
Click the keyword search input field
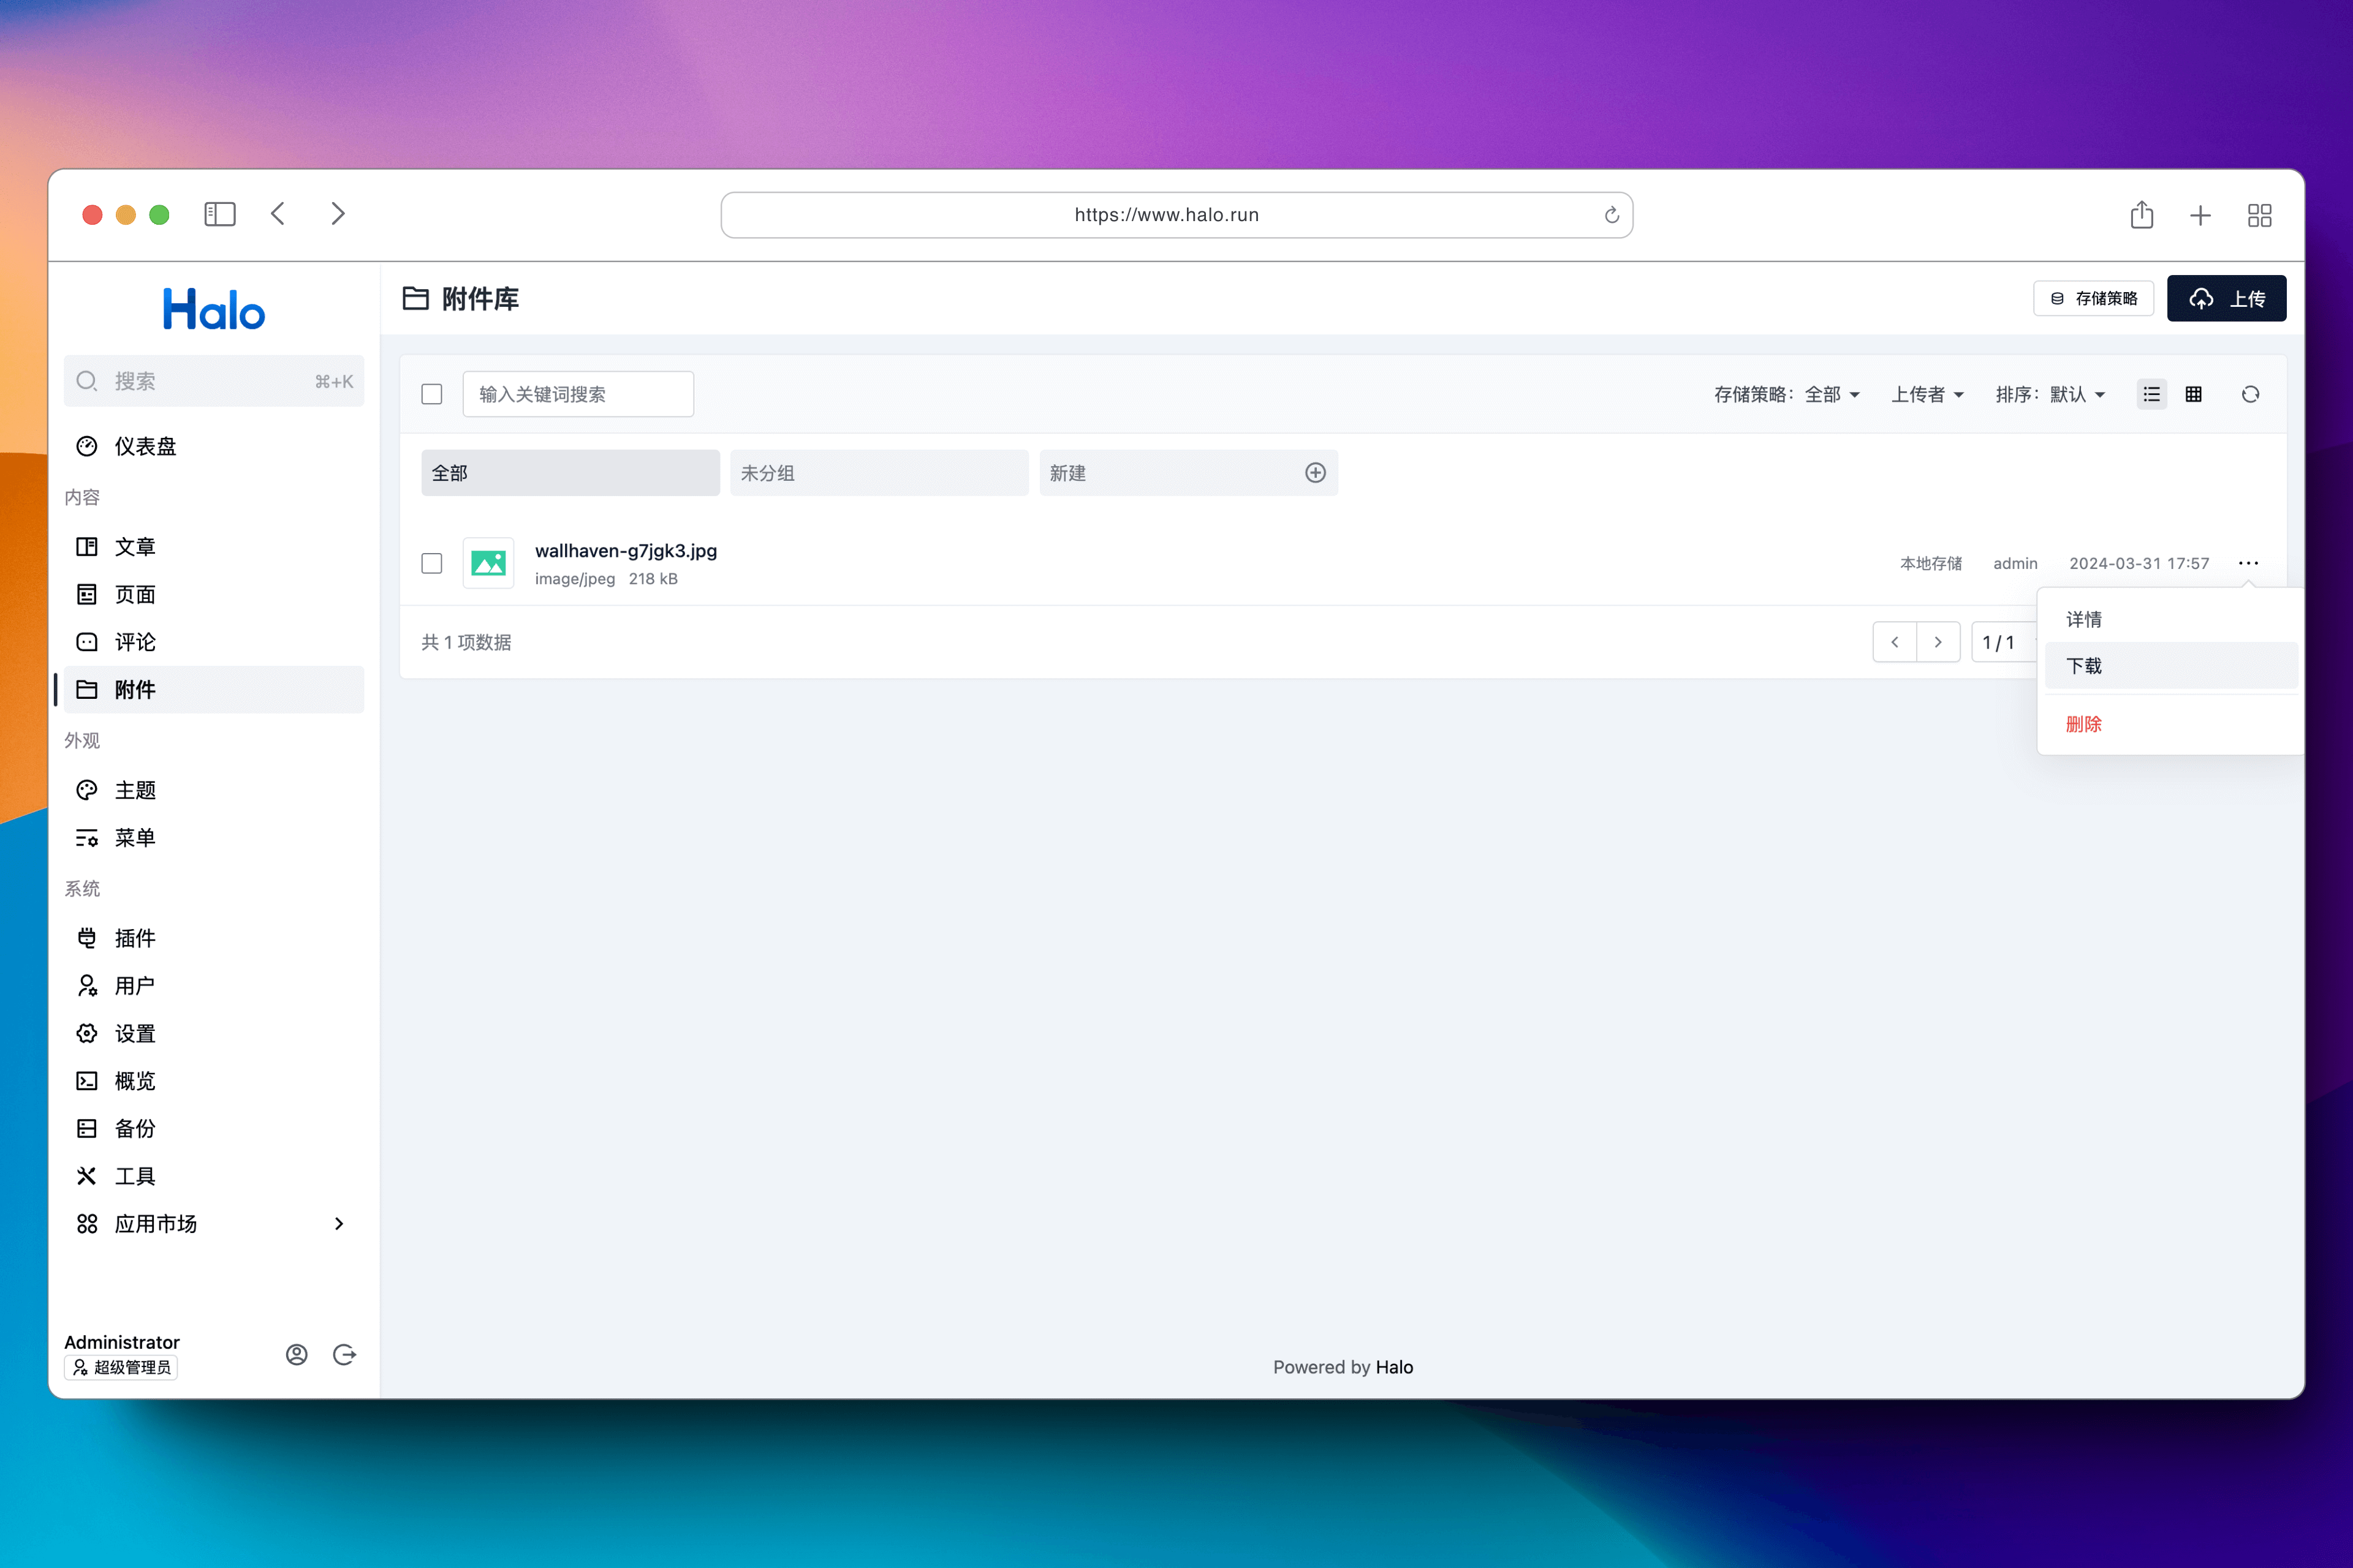click(577, 394)
